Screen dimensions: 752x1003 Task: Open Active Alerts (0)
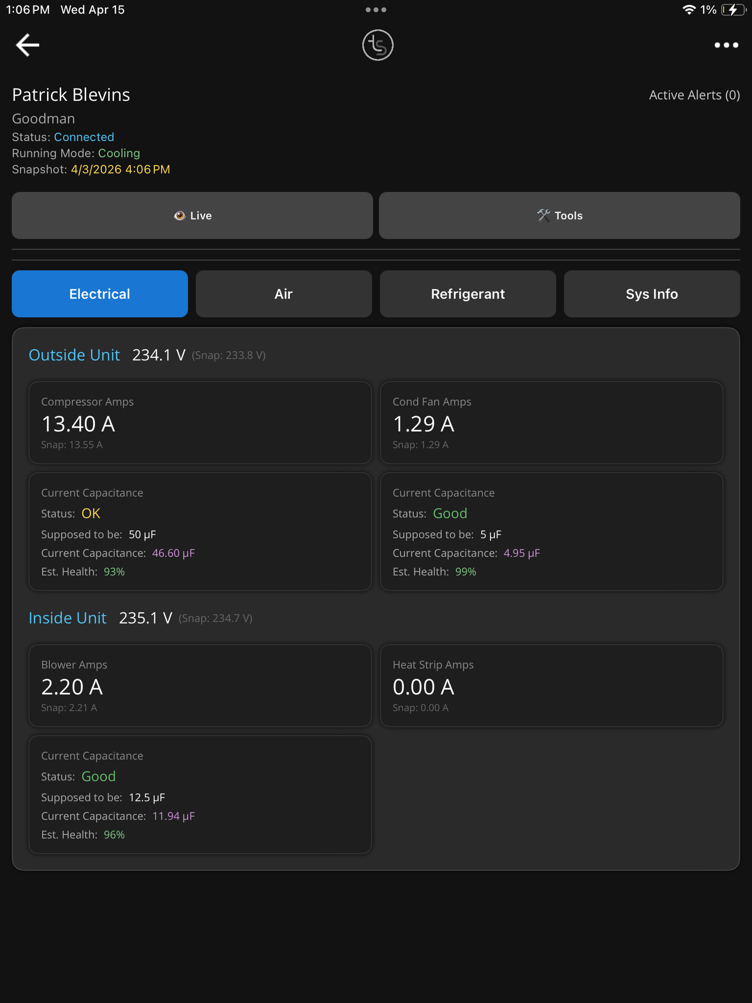pyautogui.click(x=694, y=95)
